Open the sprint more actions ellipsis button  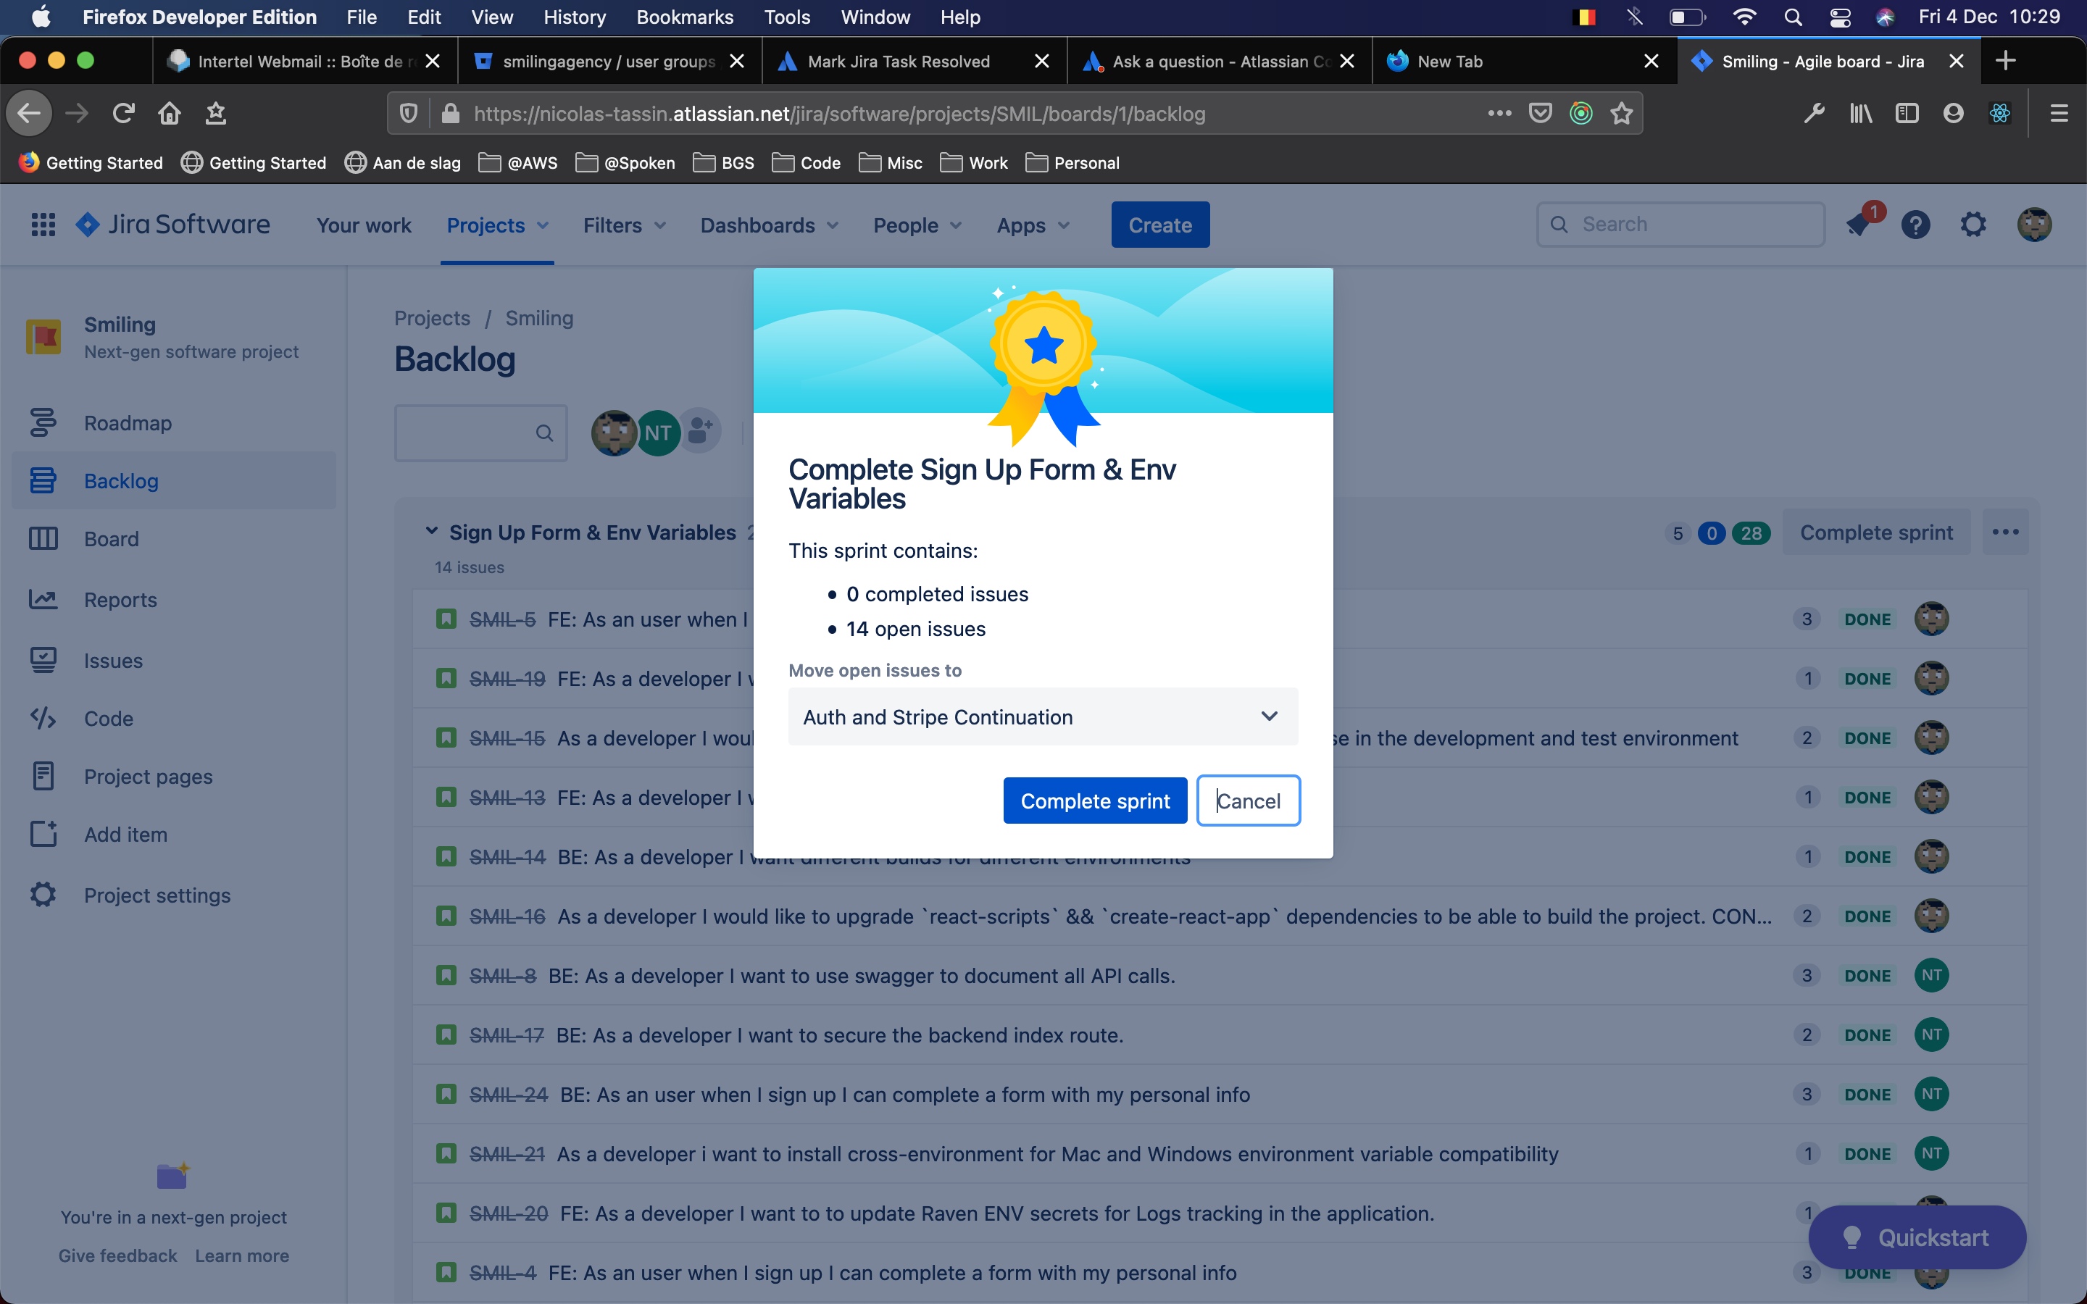click(x=2005, y=532)
